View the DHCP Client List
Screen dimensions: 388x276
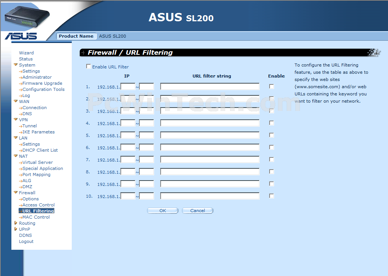pyautogui.click(x=40, y=150)
